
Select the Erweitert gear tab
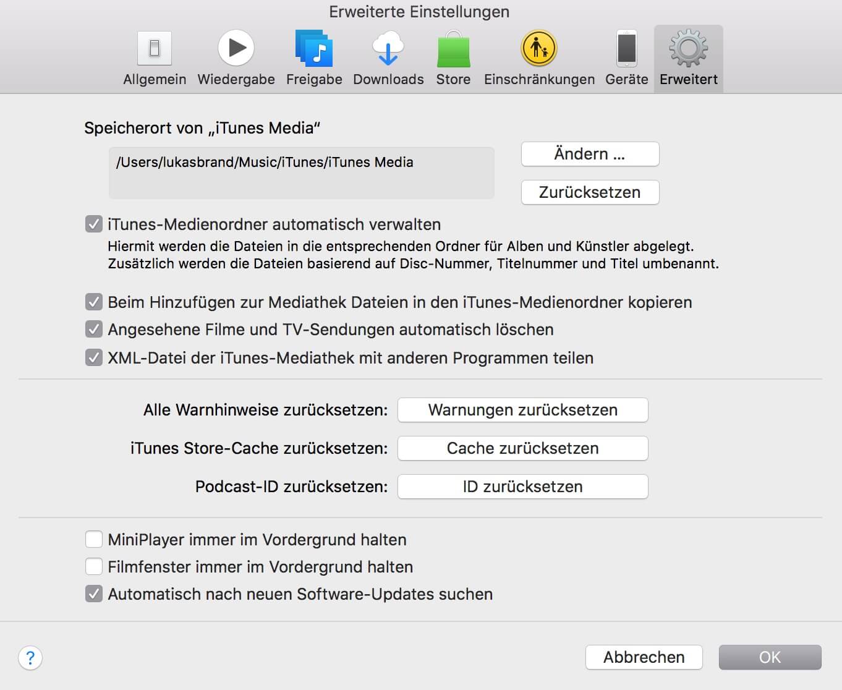tap(689, 59)
